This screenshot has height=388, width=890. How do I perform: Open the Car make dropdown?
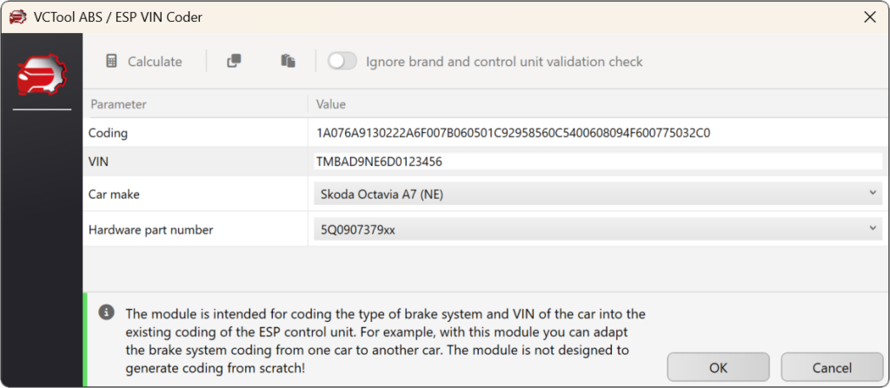(x=597, y=194)
